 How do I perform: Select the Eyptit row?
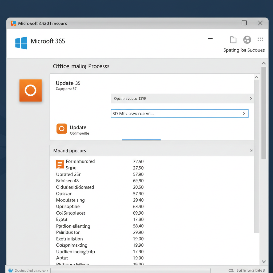[100, 219]
